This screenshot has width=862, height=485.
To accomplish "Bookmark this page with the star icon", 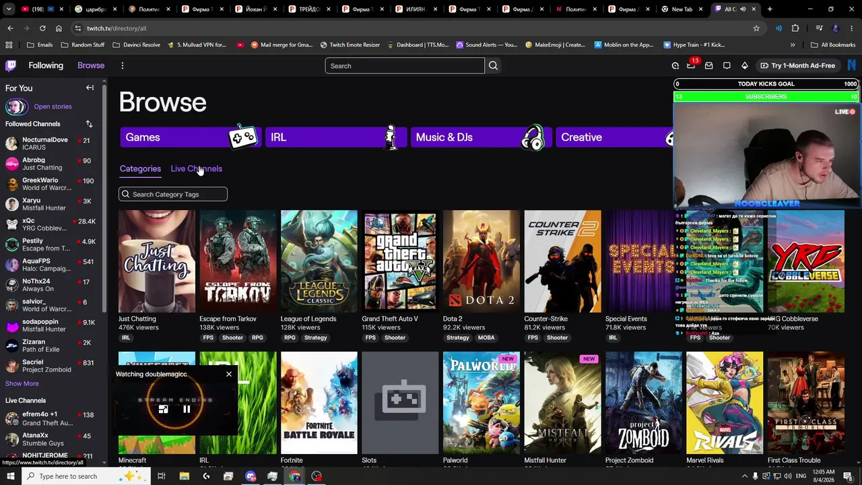I will click(x=756, y=28).
